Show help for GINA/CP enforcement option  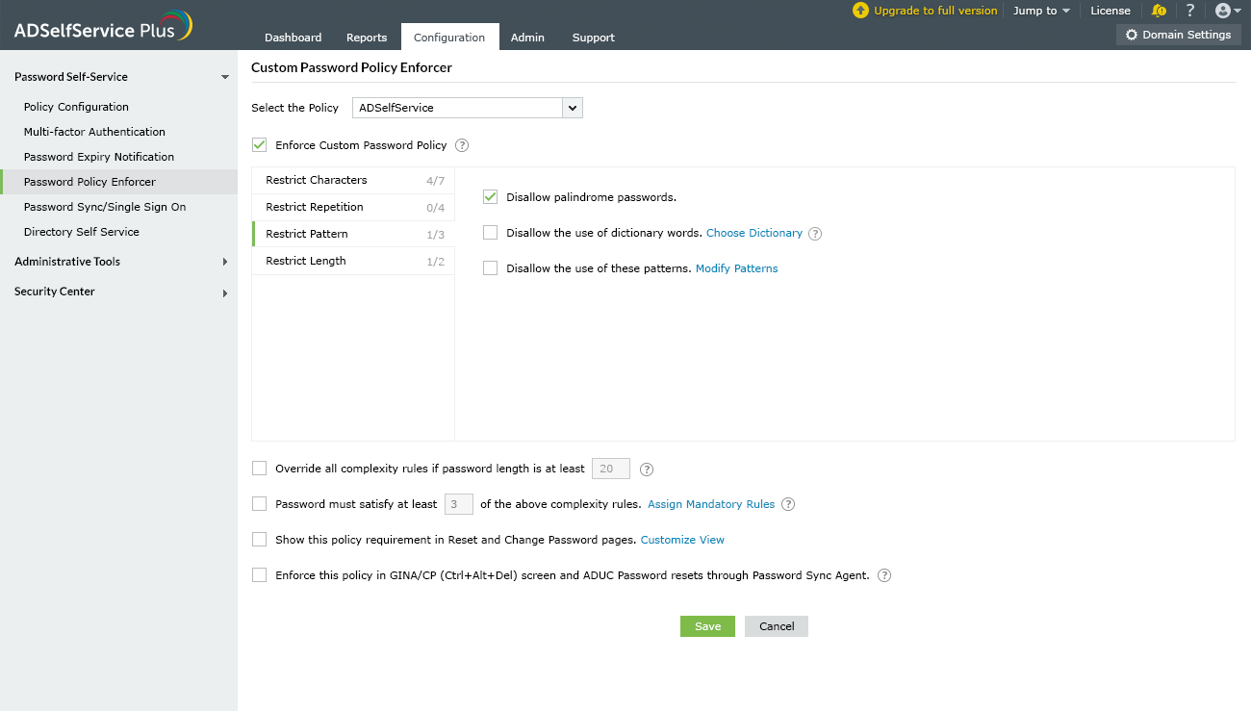click(884, 575)
